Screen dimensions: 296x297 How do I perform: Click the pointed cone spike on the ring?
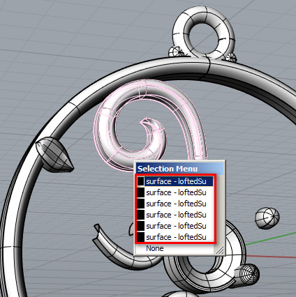click(54, 155)
